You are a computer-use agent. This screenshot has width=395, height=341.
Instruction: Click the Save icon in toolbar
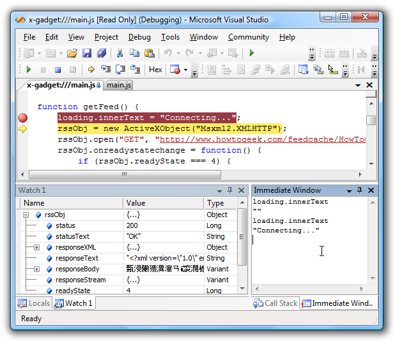[x=87, y=53]
